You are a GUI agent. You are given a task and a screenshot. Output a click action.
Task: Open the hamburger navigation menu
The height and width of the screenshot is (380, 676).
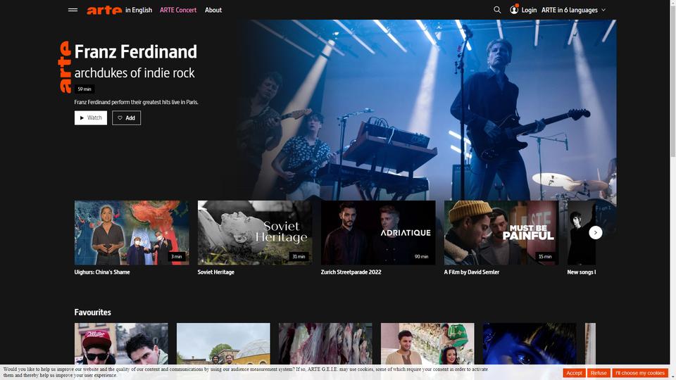tap(73, 10)
